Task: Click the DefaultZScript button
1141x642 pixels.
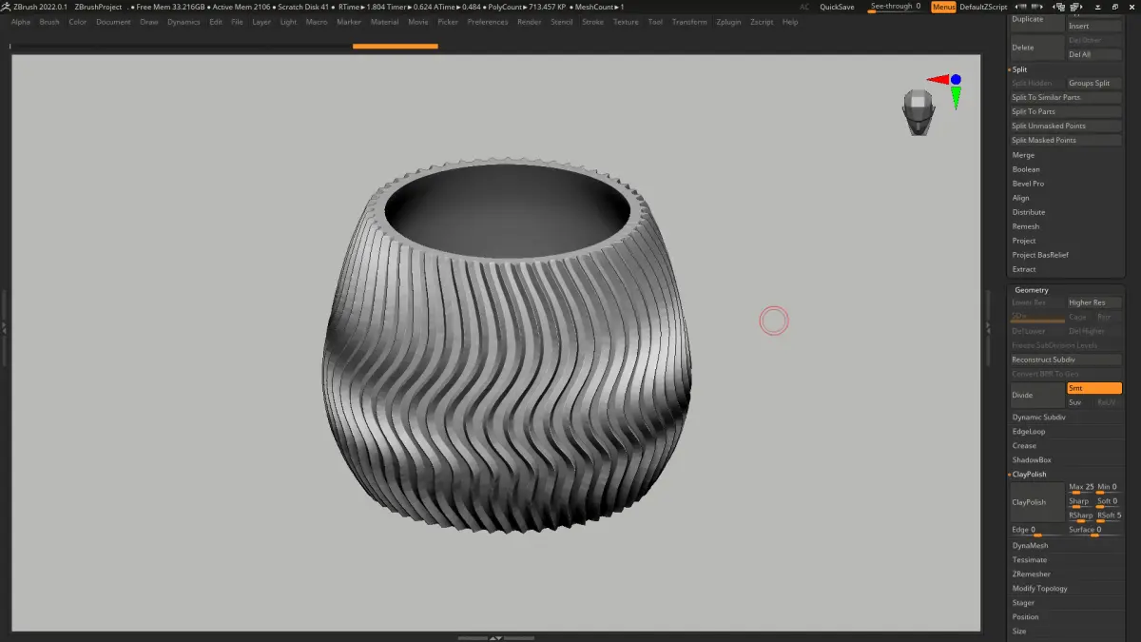Action: click(x=983, y=7)
